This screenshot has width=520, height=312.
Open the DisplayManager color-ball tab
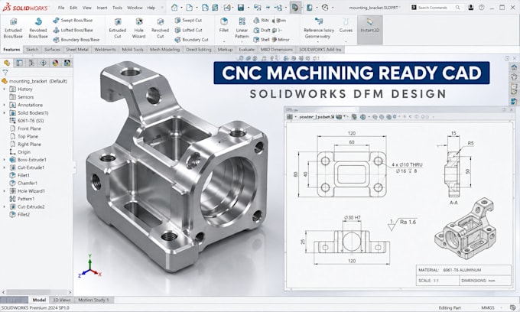click(x=55, y=63)
